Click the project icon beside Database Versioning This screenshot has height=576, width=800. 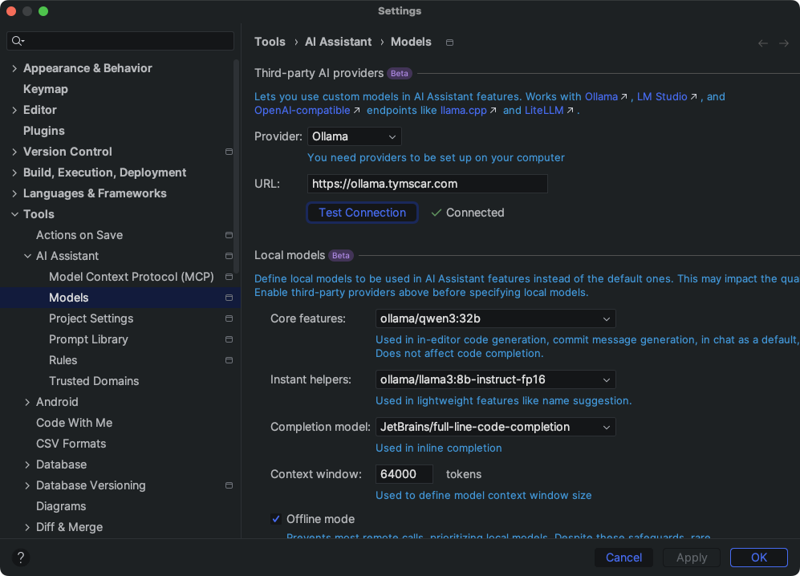click(x=229, y=485)
